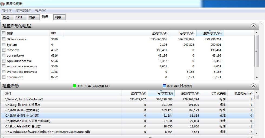265x138 pixels.
Task: Select all processes with 映像 header checkbox
Action: (x=4, y=33)
